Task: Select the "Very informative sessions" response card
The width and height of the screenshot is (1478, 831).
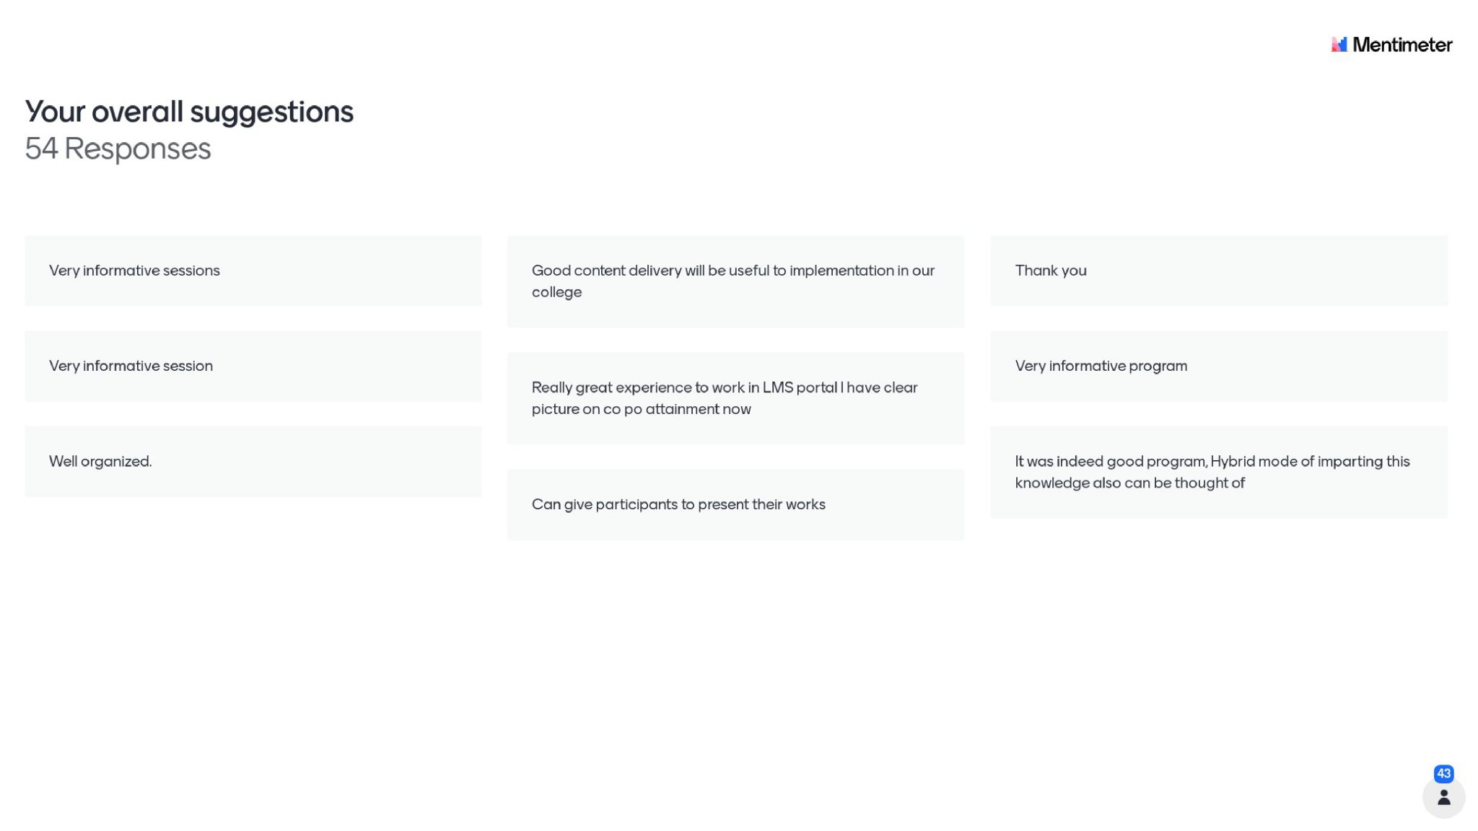Action: pyautogui.click(x=253, y=271)
